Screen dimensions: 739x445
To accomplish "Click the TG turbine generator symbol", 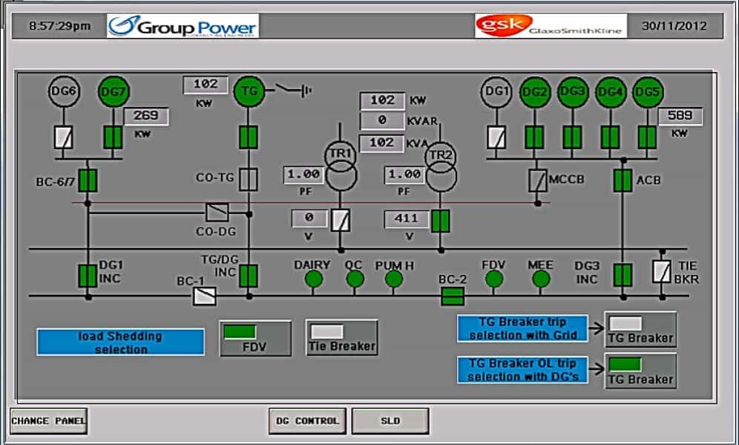I will pos(249,91).
